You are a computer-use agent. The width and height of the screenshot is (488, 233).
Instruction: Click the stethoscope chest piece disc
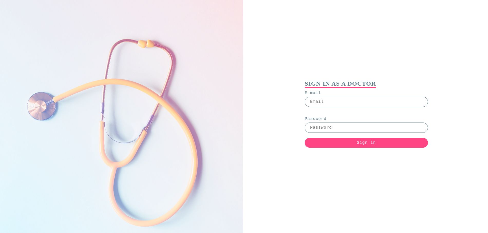click(41, 106)
